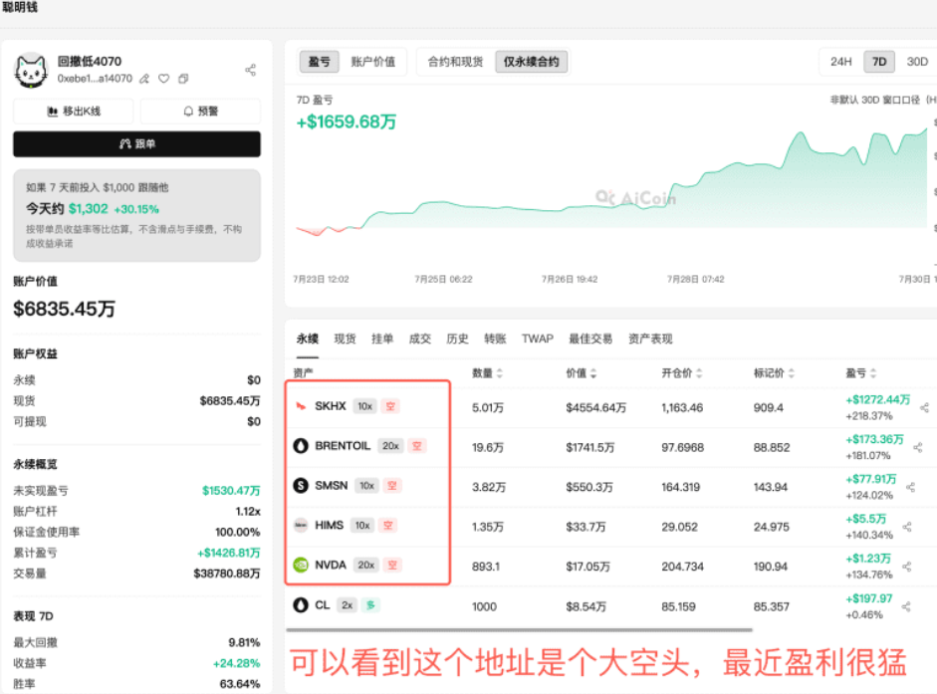Sort table by 数量 column

tap(488, 373)
